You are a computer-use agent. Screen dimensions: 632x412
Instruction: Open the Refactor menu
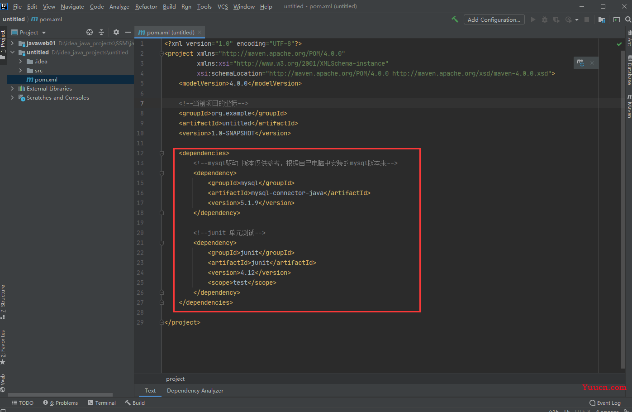[146, 6]
